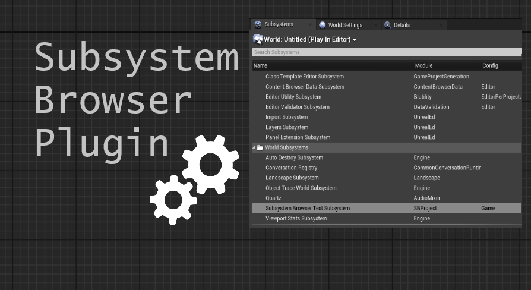The width and height of the screenshot is (531, 290).
Task: Click Engine module for Viewport Stats Subsystem
Action: (422, 219)
